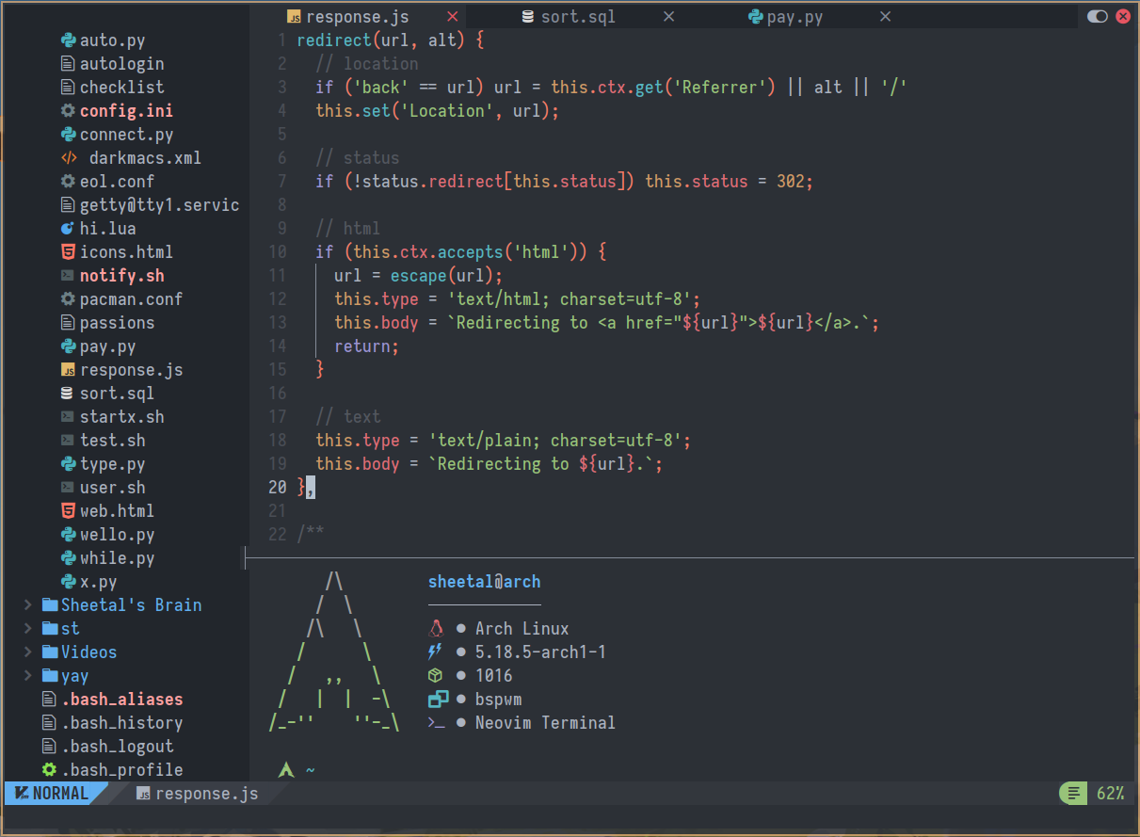Click the shell icon next to notify.sh

[x=68, y=276]
